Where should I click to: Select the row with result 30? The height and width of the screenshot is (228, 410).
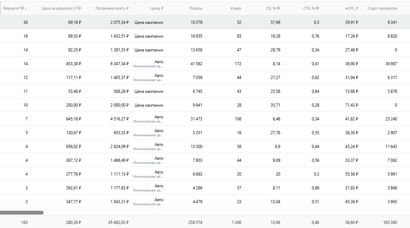[205, 22]
